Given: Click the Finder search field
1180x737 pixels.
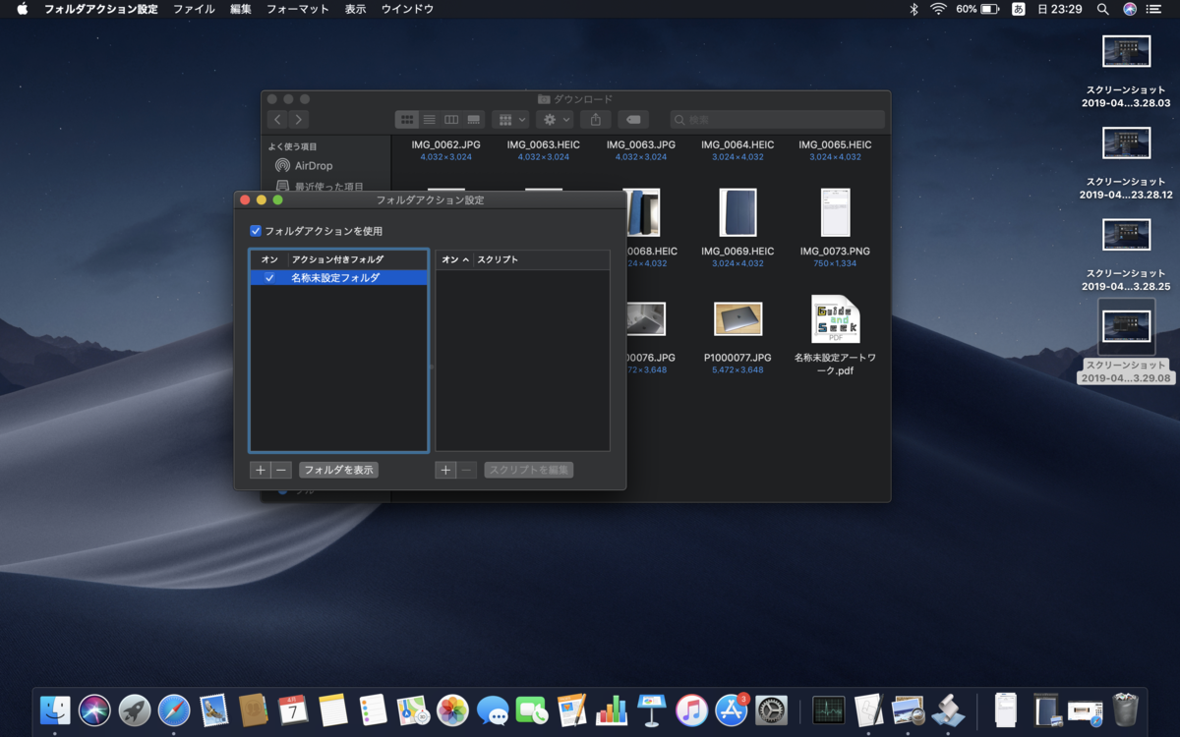Looking at the screenshot, I should pyautogui.click(x=777, y=120).
